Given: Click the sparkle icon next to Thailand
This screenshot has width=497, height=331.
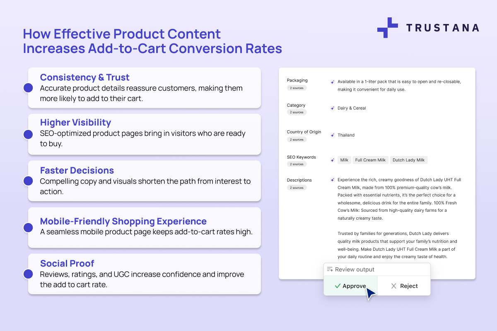Looking at the screenshot, I should (x=332, y=135).
